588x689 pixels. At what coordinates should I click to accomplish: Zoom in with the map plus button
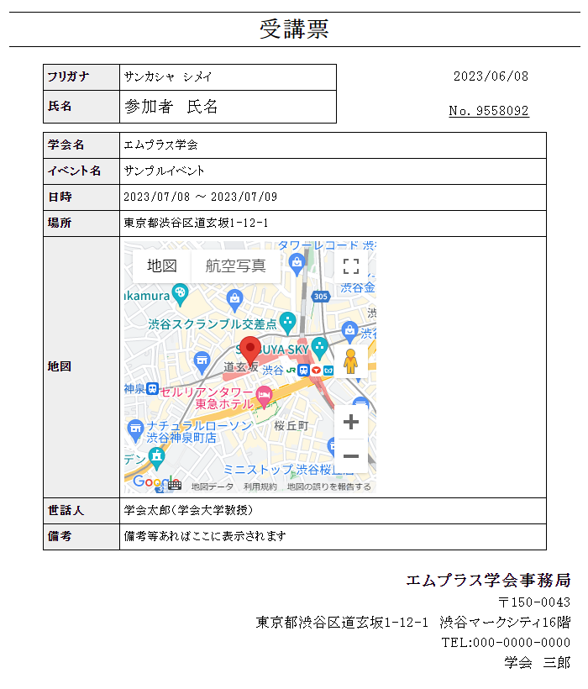pyautogui.click(x=351, y=422)
